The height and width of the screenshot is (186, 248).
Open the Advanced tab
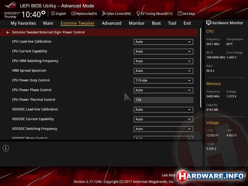pyautogui.click(x=112, y=23)
